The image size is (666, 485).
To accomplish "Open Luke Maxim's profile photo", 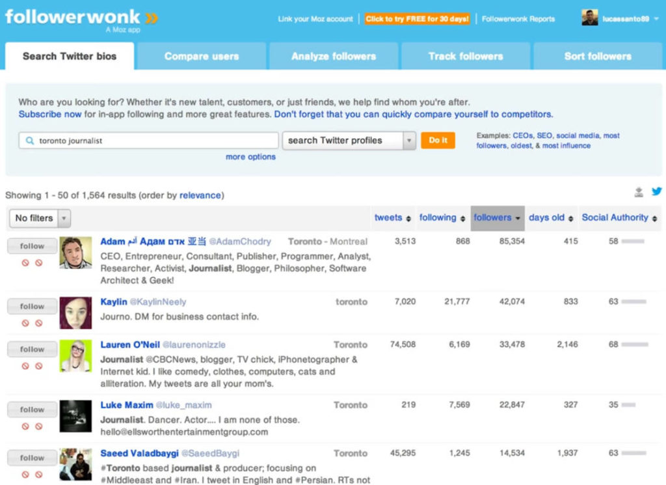I will coord(75,416).
